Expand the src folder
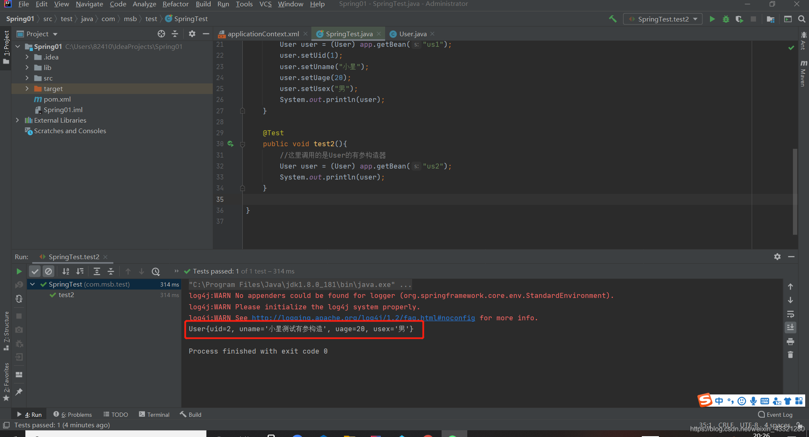 27,78
